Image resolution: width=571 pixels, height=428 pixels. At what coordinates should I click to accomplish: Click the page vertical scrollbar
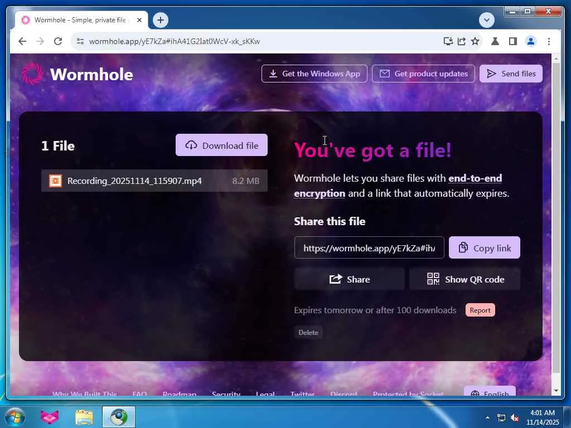pyautogui.click(x=556, y=218)
